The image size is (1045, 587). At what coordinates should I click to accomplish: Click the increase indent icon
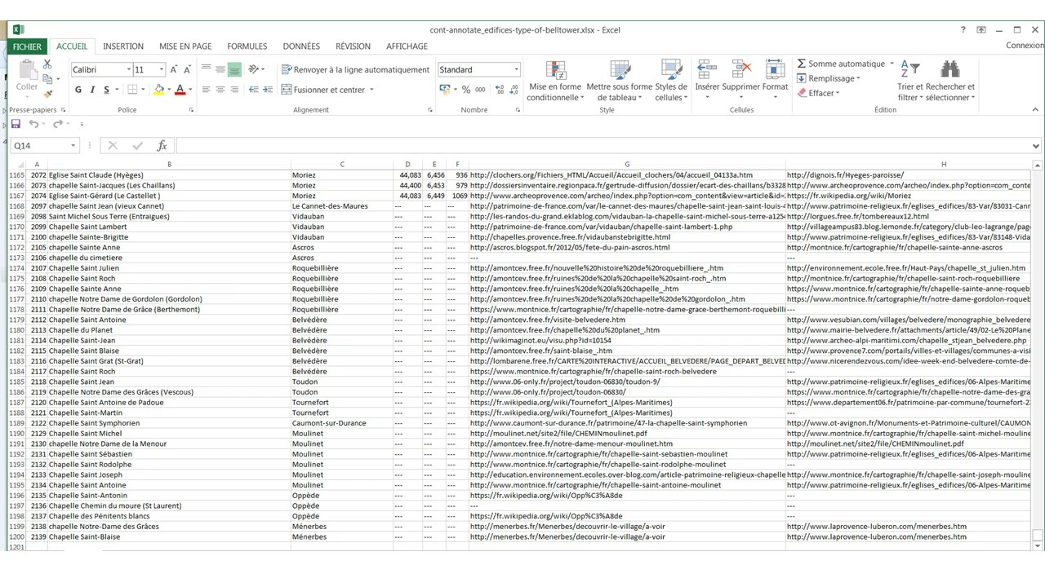coord(267,90)
